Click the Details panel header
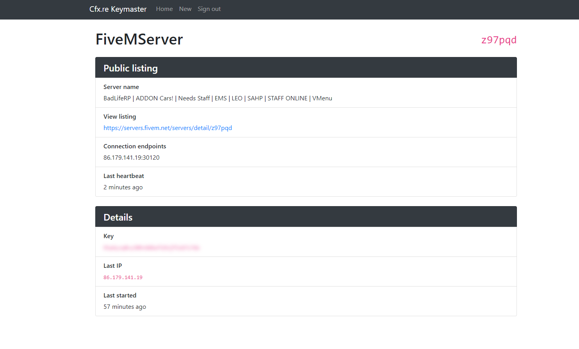 (118, 217)
